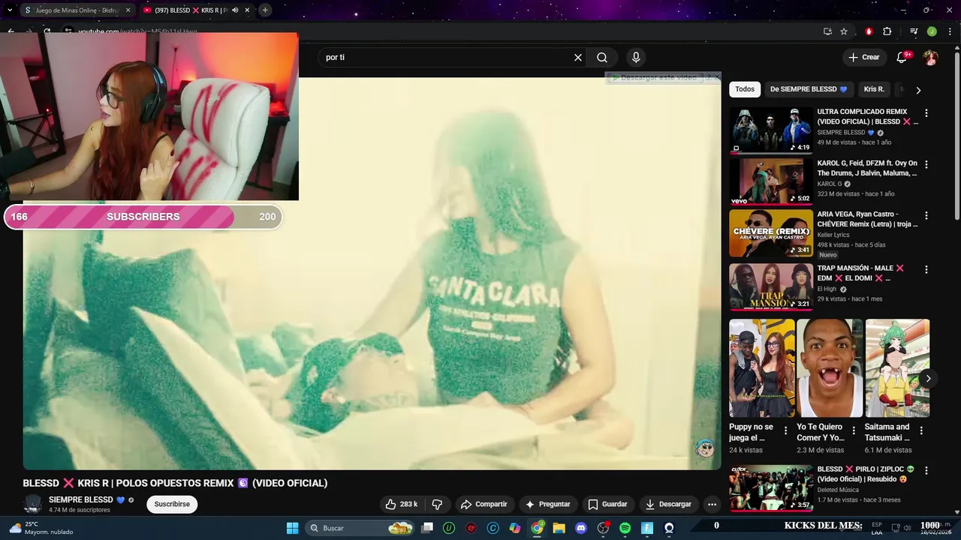961x540 pixels.
Task: Close the 'Juego de Minas Online' tab
Action: point(128,10)
